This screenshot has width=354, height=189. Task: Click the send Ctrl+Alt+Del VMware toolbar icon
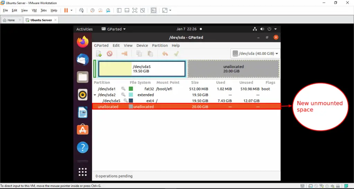click(x=82, y=10)
